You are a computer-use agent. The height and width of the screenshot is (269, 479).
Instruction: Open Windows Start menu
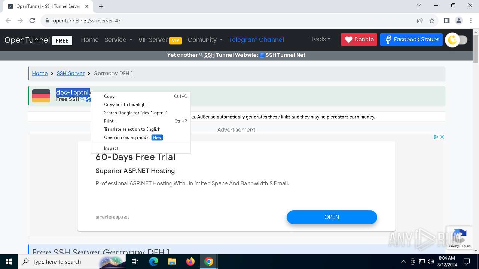pos(9,262)
